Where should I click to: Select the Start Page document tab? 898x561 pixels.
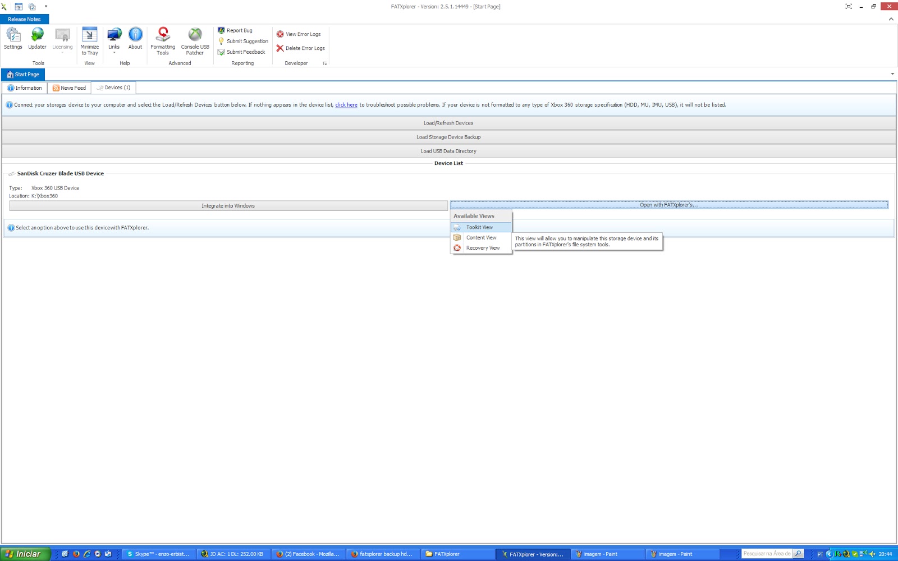click(x=23, y=74)
